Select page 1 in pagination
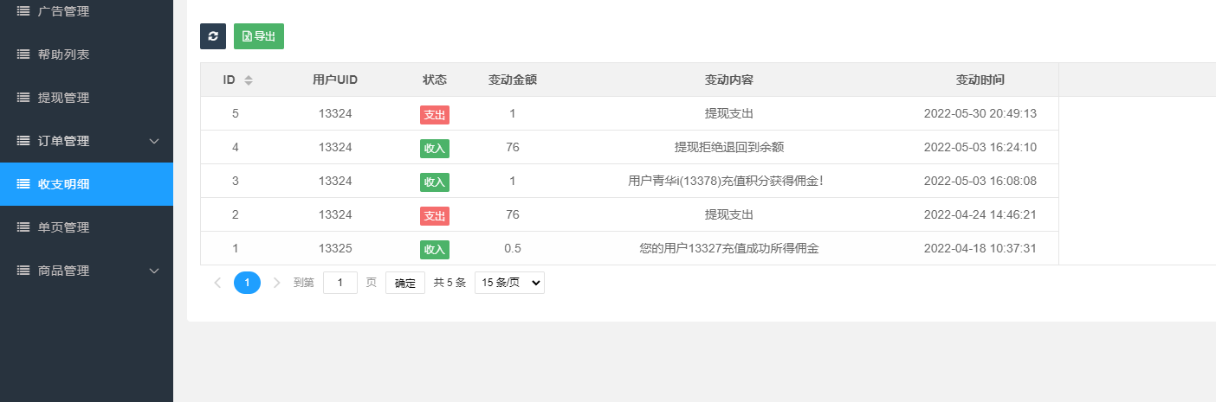The image size is (1216, 402). tap(247, 283)
